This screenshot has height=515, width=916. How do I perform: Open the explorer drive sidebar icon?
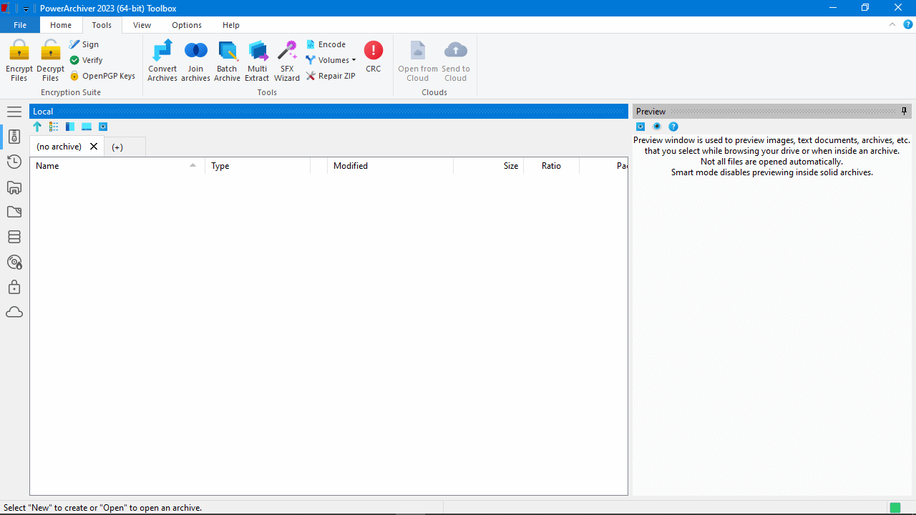(14, 187)
